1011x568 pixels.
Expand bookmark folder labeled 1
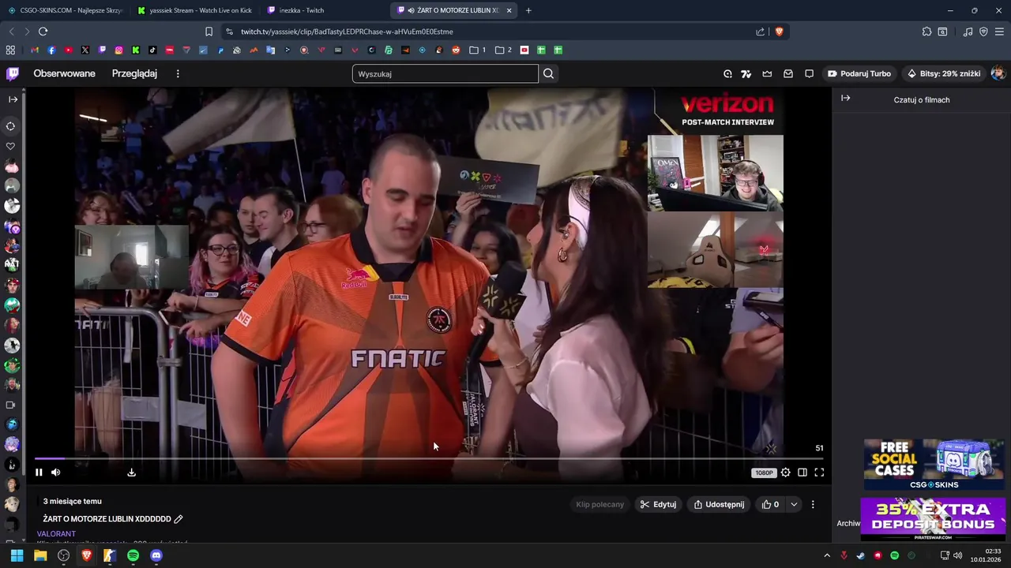tap(477, 50)
